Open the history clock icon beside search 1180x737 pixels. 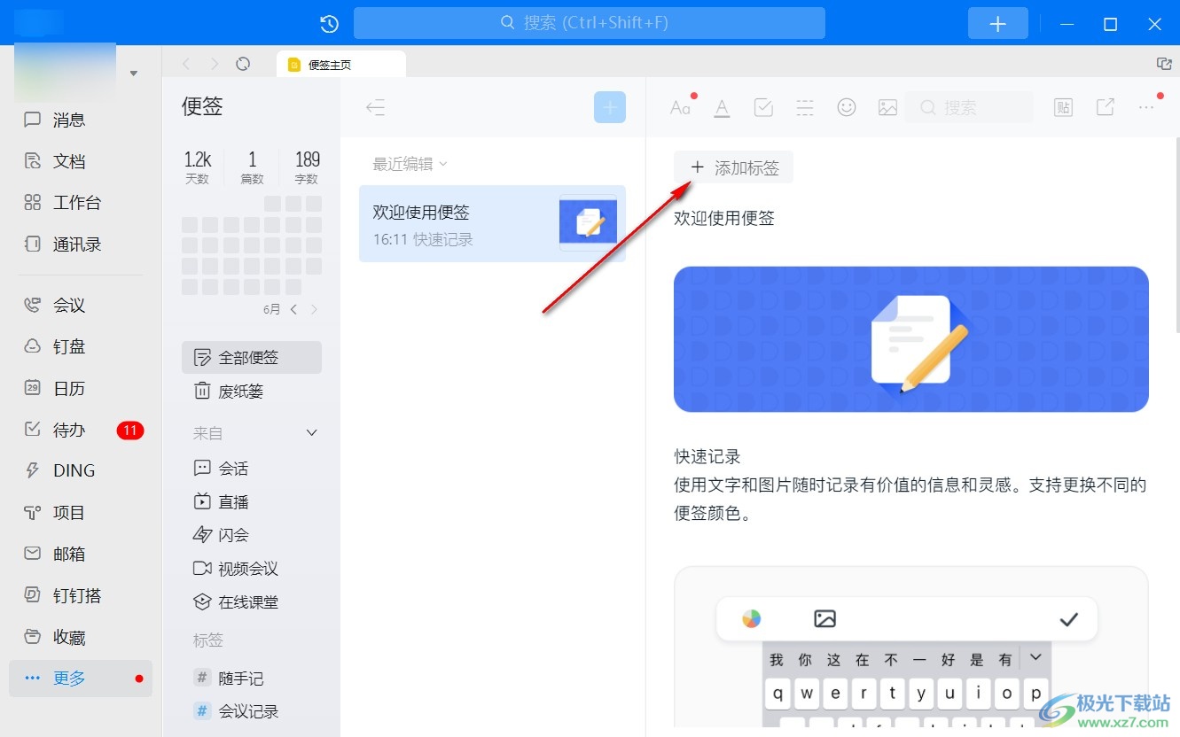point(329,24)
